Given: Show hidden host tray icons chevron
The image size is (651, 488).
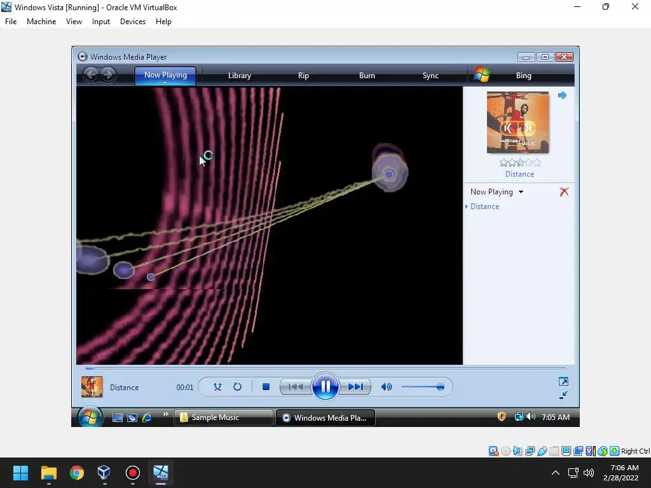Looking at the screenshot, I should 556,473.
